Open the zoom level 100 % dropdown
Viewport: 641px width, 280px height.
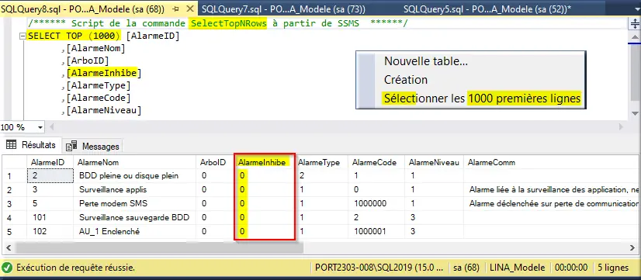[40, 127]
